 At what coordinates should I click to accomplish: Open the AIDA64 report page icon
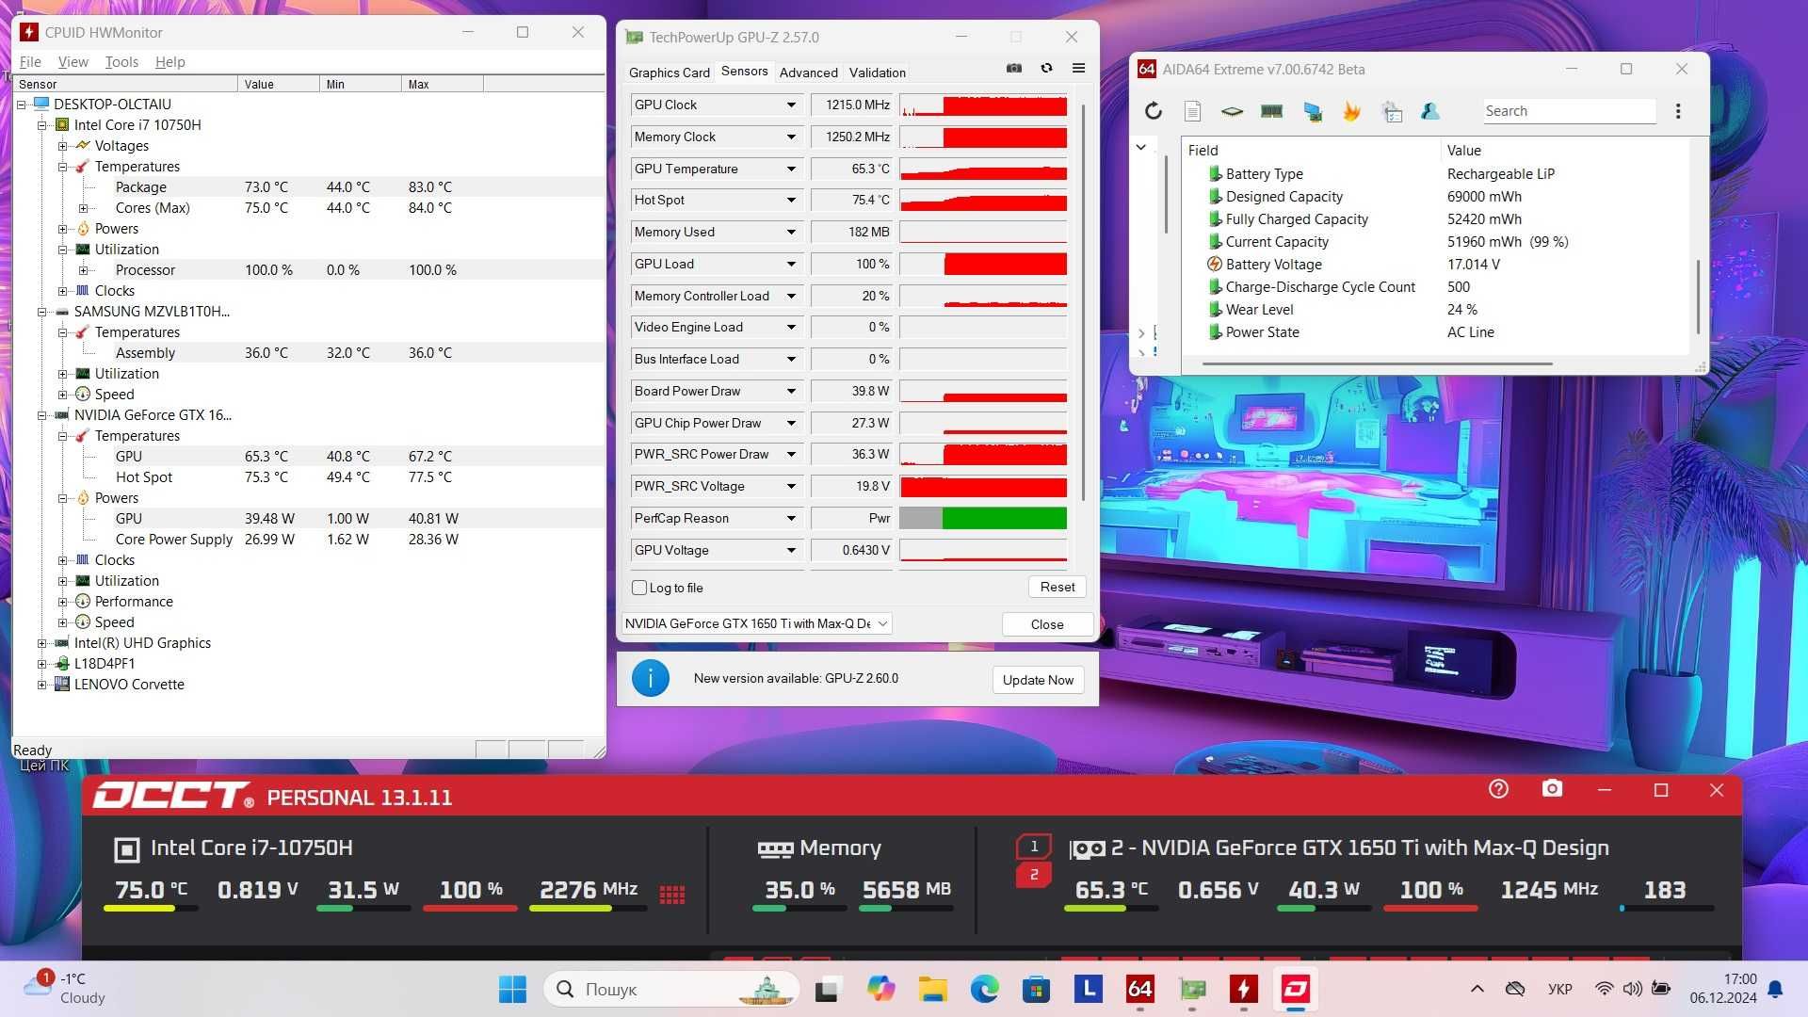pos(1192,111)
